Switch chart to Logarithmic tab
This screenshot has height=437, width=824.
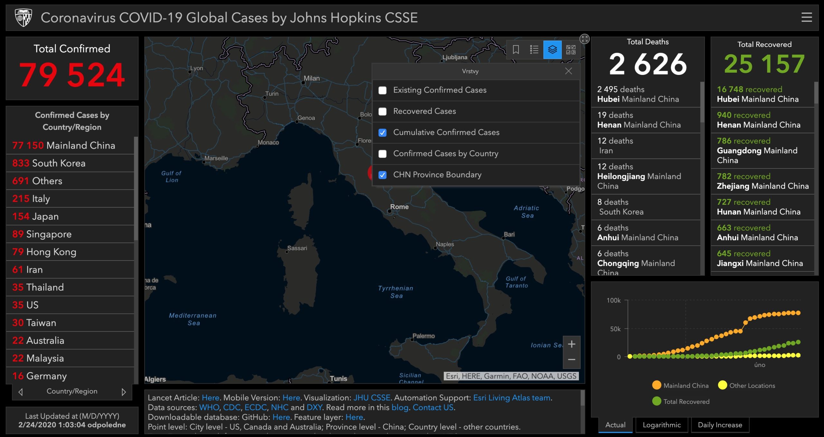[662, 425]
